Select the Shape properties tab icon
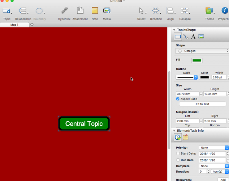This screenshot has width=229, height=181. point(178,37)
